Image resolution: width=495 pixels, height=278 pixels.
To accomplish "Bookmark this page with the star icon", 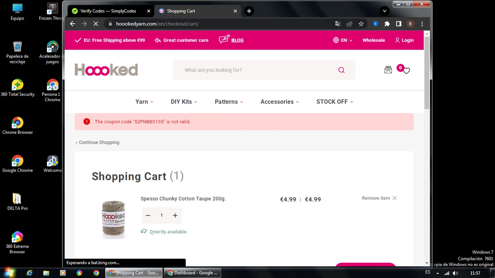I will click(x=361, y=24).
